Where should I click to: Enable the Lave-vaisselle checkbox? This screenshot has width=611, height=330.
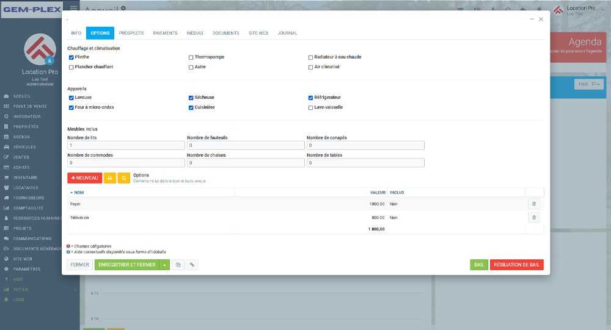tap(311, 107)
